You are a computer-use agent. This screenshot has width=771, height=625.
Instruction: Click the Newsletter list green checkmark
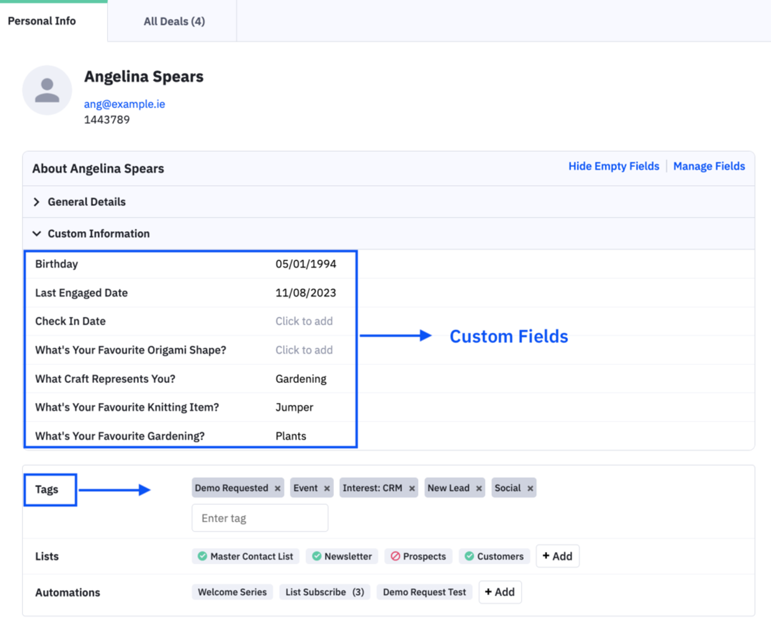pyautogui.click(x=317, y=556)
